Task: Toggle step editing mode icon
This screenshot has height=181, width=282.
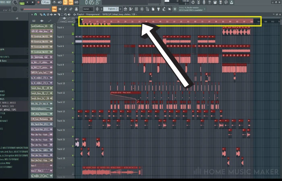Action: coord(65,9)
